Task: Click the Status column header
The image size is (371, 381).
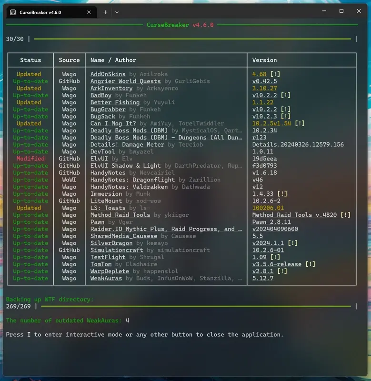Action: pos(30,60)
